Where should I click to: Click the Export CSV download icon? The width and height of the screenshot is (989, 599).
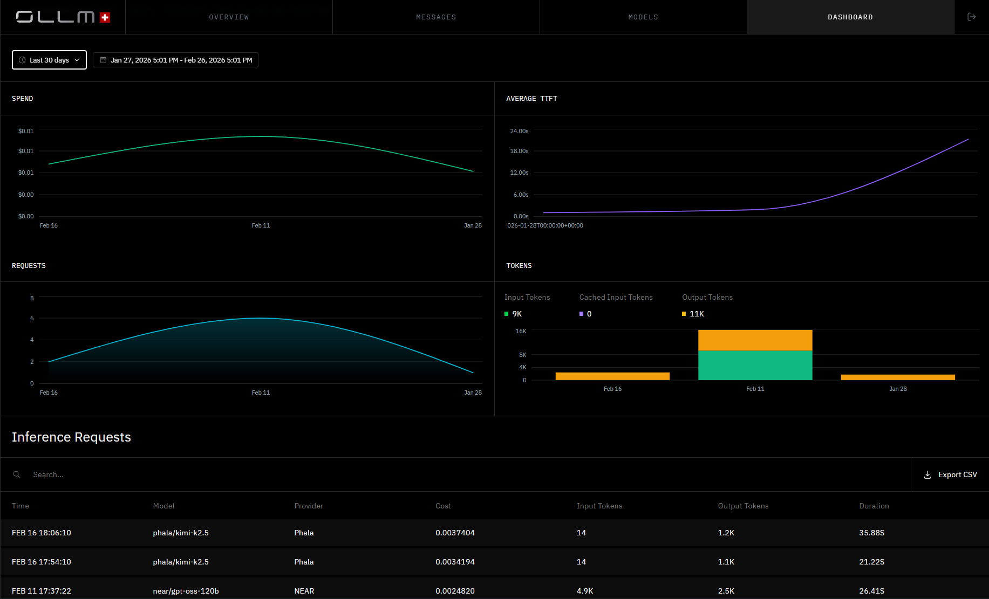pyautogui.click(x=927, y=474)
